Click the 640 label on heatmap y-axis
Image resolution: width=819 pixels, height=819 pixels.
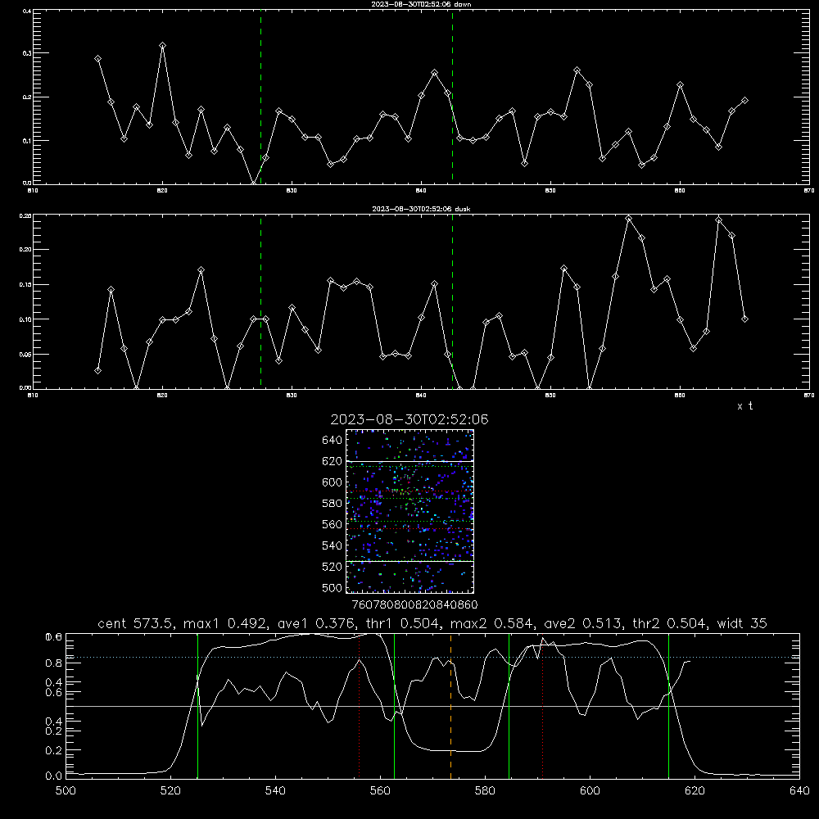pyautogui.click(x=332, y=441)
